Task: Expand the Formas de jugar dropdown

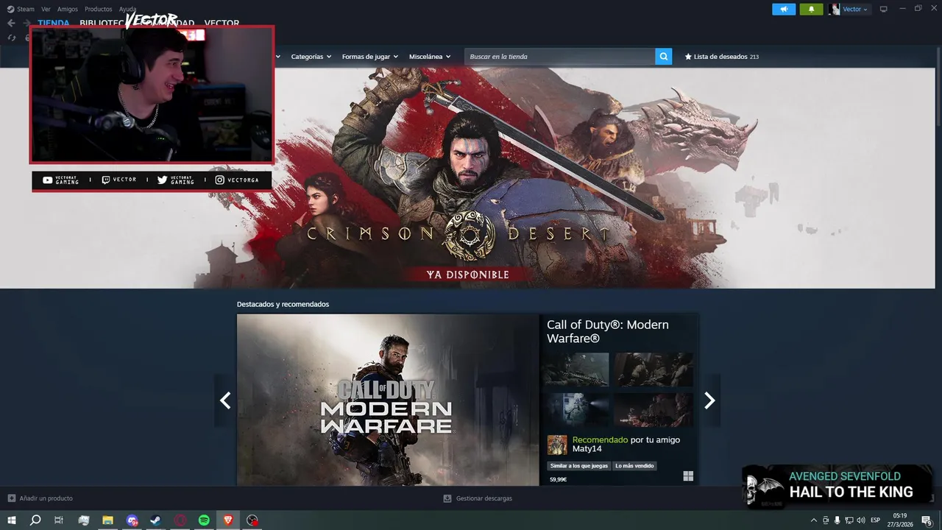Action: 369,57
